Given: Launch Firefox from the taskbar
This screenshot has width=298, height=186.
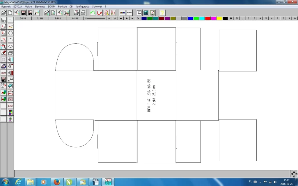Looking at the screenshot, I should 57,182.
